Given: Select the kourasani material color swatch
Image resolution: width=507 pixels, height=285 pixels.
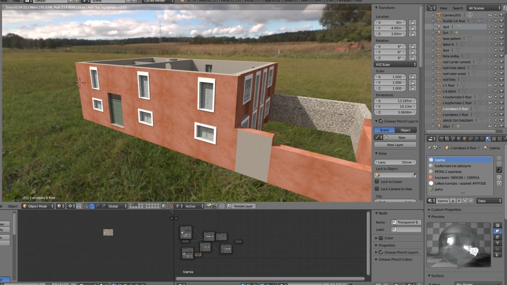Looking at the screenshot, I should pyautogui.click(x=431, y=178).
